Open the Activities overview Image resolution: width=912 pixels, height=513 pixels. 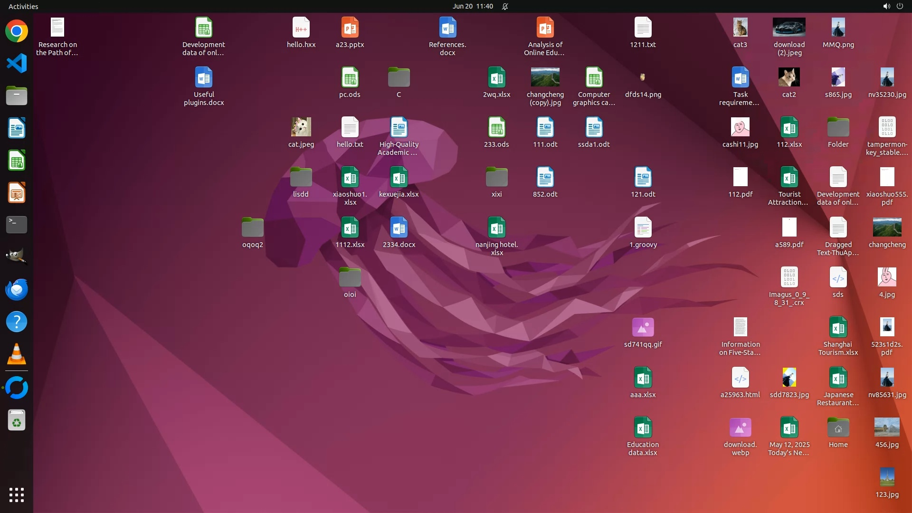pyautogui.click(x=23, y=6)
